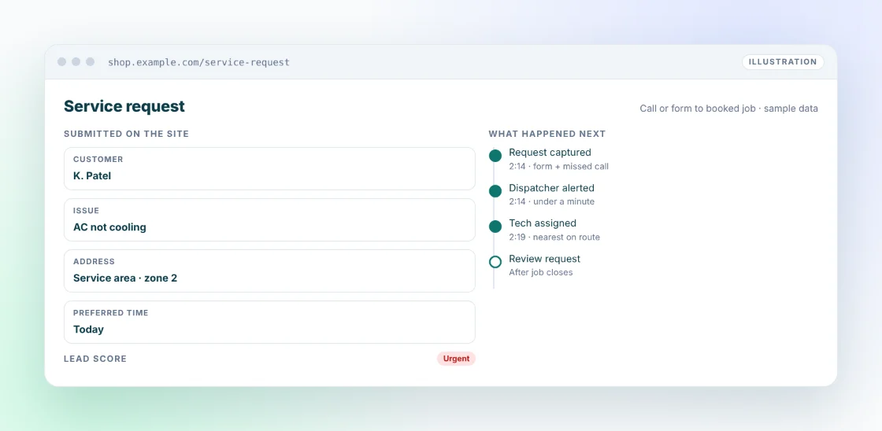Click the 'Service request' page heading
The image size is (882, 431).
[x=124, y=106]
